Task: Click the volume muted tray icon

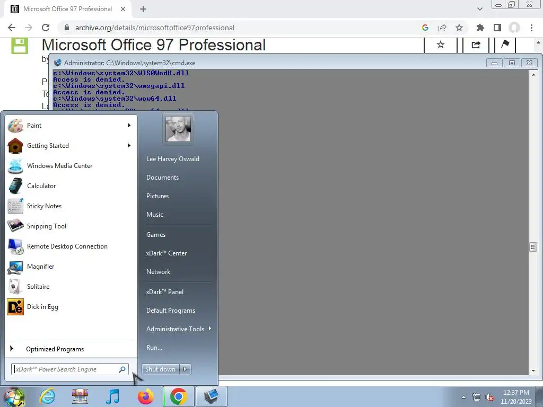Action: (489, 397)
